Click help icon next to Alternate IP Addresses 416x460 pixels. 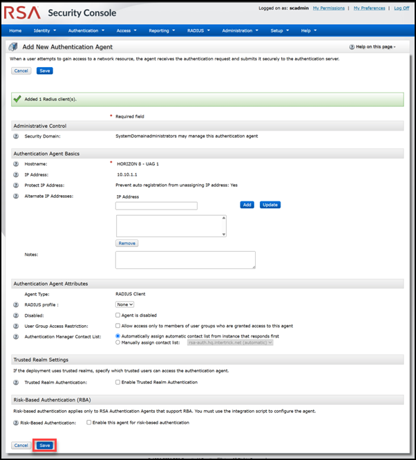click(16, 196)
